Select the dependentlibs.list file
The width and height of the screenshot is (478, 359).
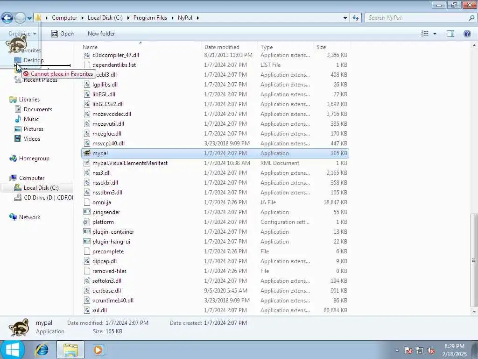[114, 65]
